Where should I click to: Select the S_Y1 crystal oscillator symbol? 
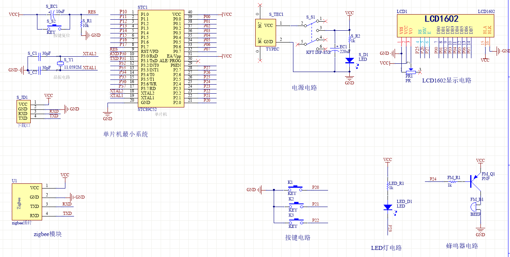61,63
